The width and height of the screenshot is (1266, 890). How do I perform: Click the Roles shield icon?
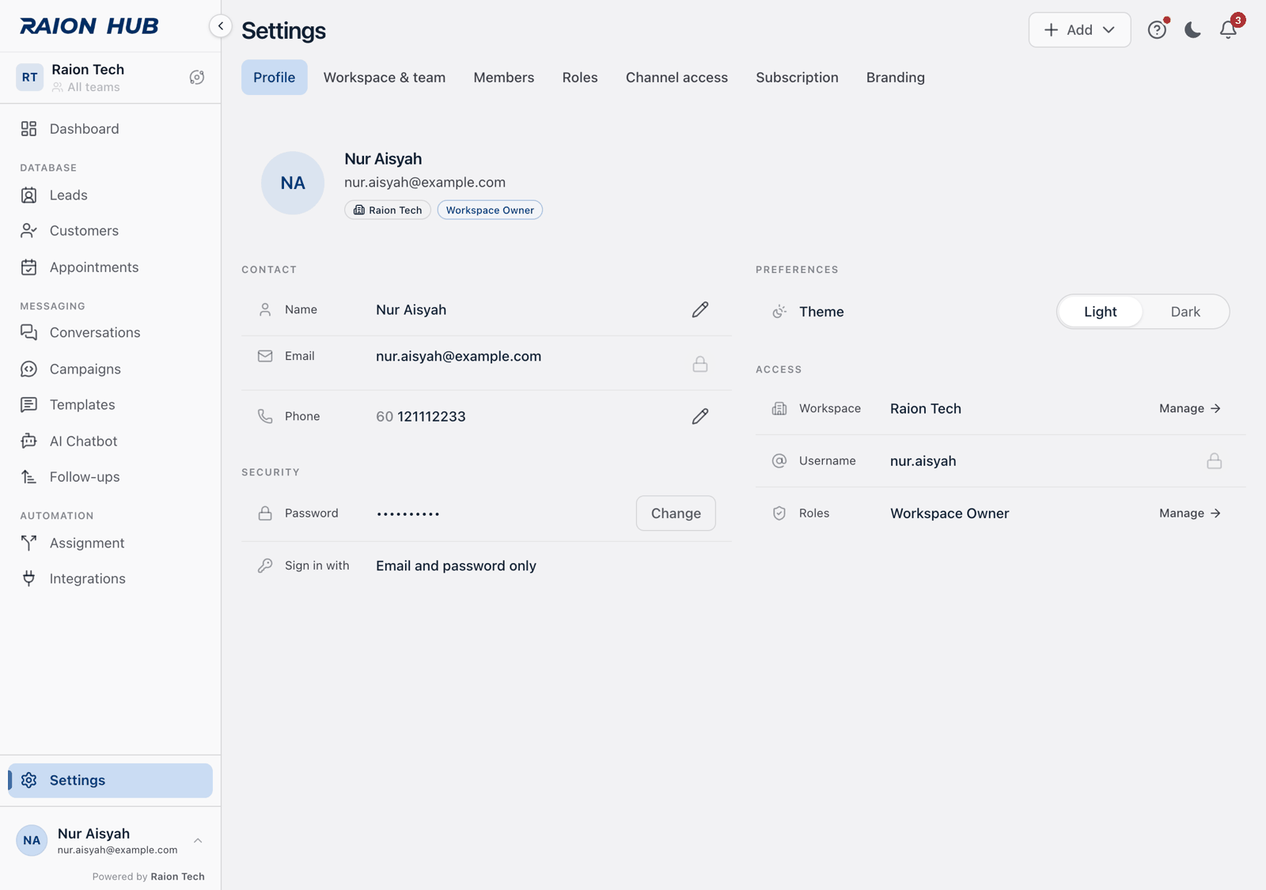[779, 513]
